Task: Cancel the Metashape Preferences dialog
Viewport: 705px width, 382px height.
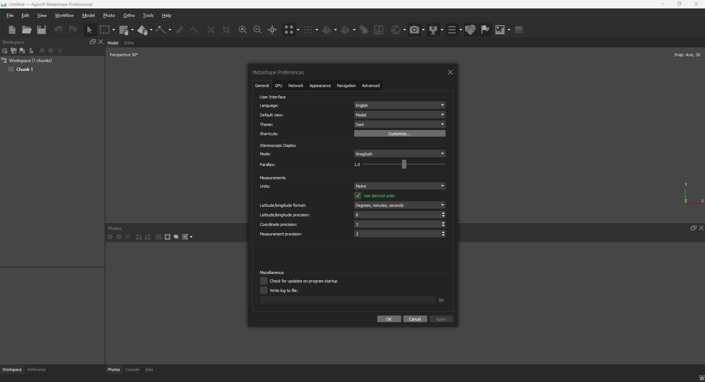Action: 415,319
